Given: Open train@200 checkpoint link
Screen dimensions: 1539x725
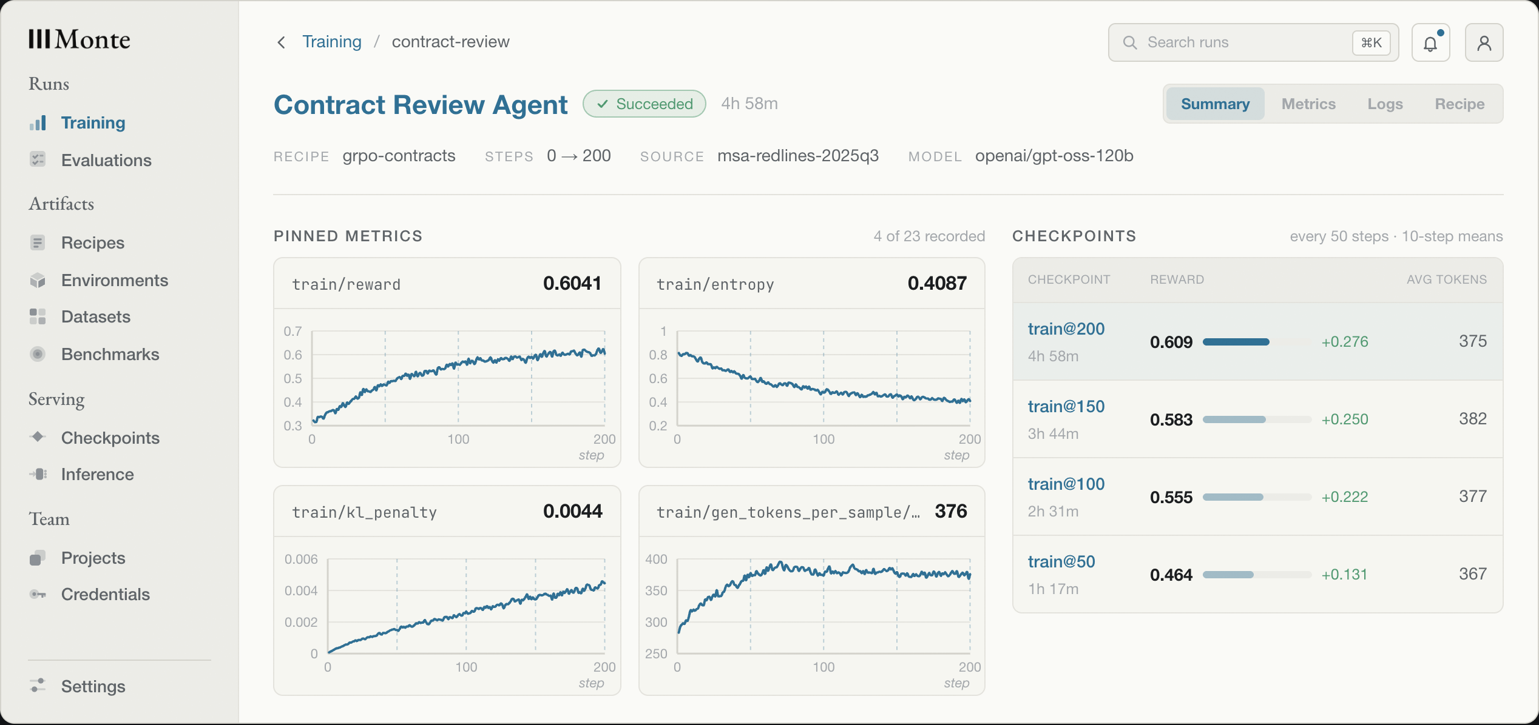Looking at the screenshot, I should pyautogui.click(x=1066, y=329).
